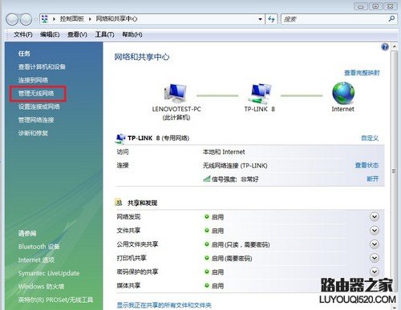
Task: Open the 编辑(E) menu
Action: [x=50, y=34]
